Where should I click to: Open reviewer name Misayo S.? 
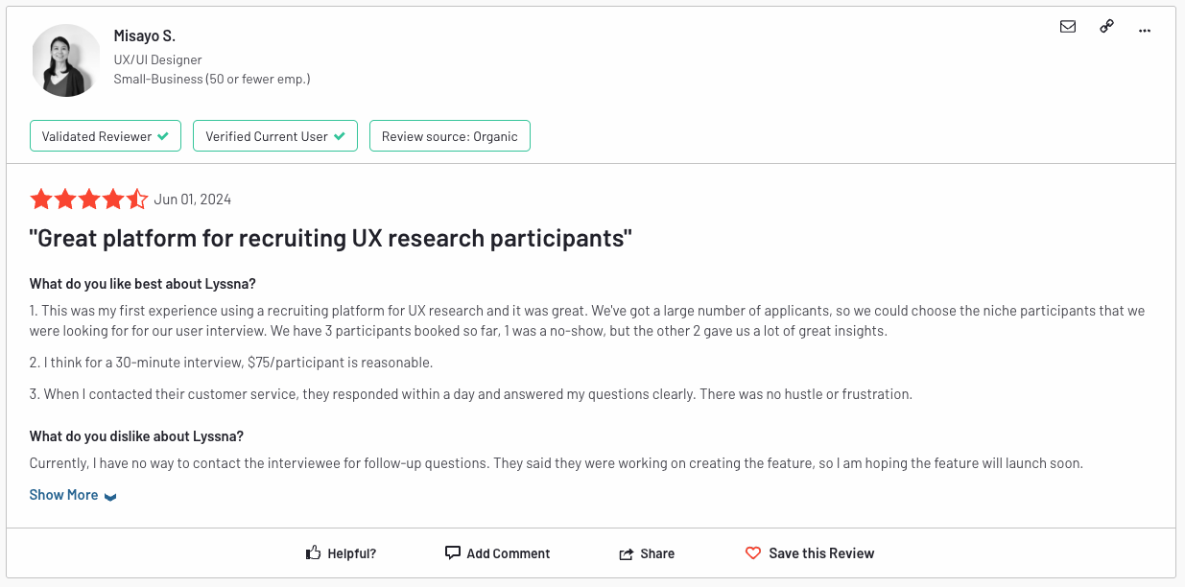pos(145,35)
